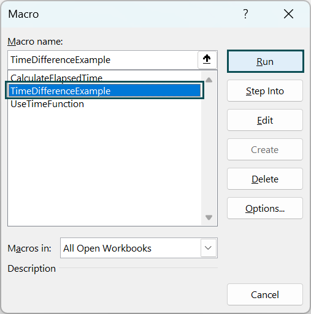Click the macro list vertical scrollbar track
Screen dimensions: 311x314
click(x=209, y=149)
